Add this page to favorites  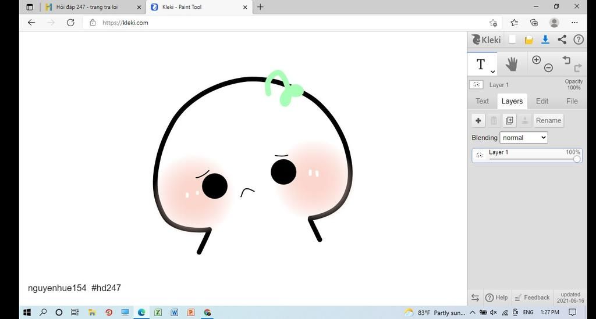pyautogui.click(x=494, y=23)
